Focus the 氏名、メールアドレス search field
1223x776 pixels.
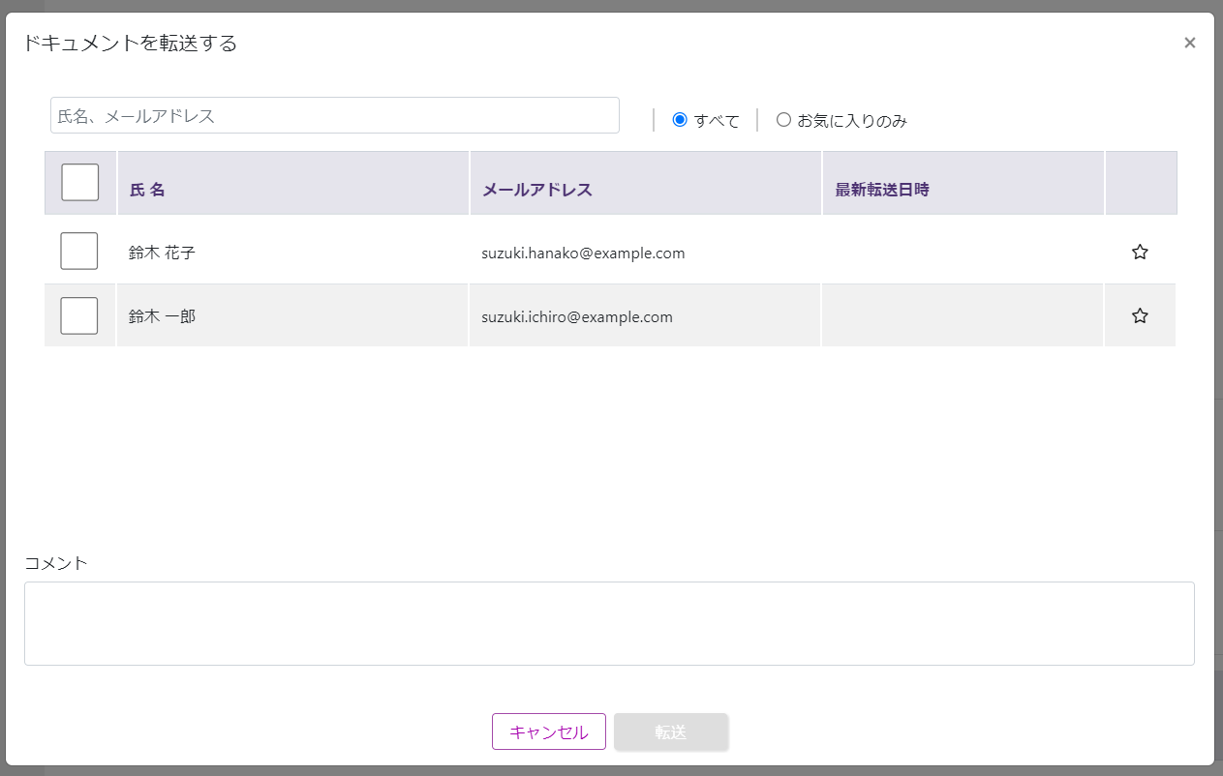click(x=334, y=115)
